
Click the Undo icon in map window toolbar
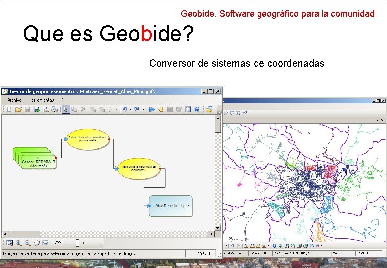(232, 246)
